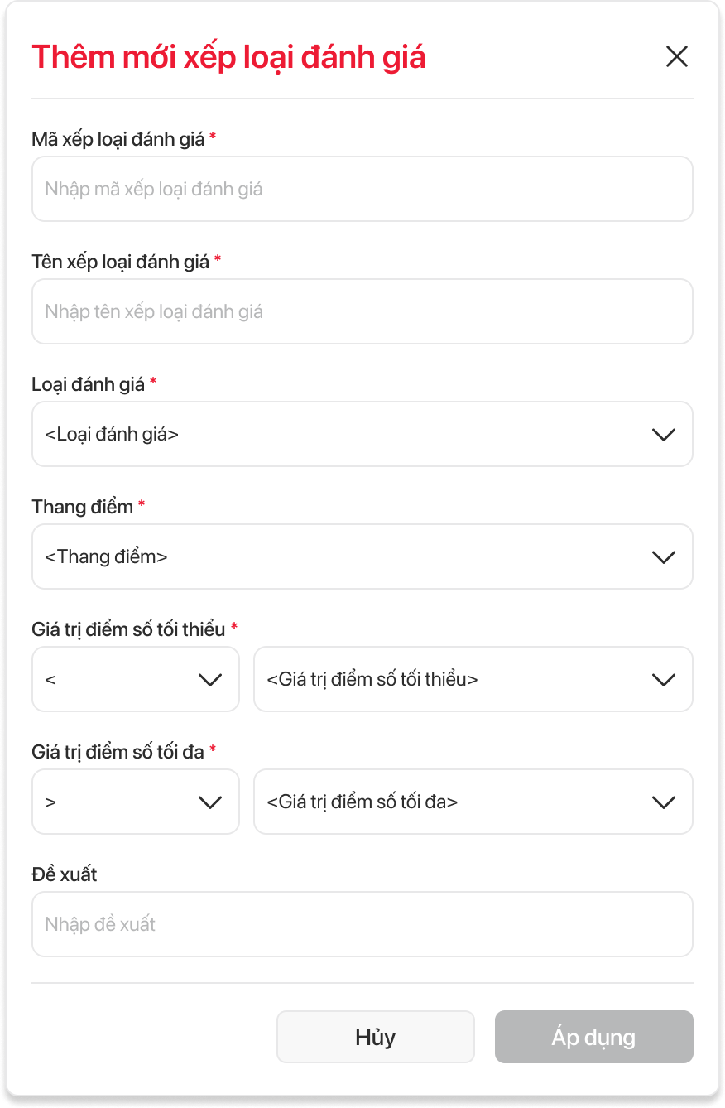Open the <Loại đánh giá> placeholder dropdown
This screenshot has width=725, height=1108.
coord(331,434)
